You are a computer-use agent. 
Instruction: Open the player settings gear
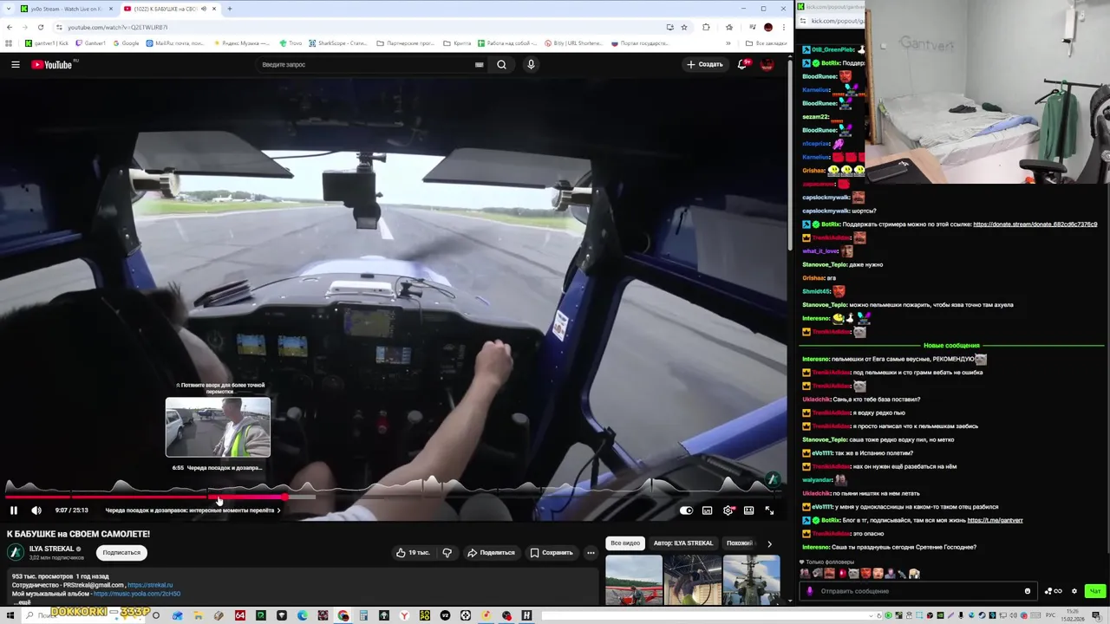point(728,510)
